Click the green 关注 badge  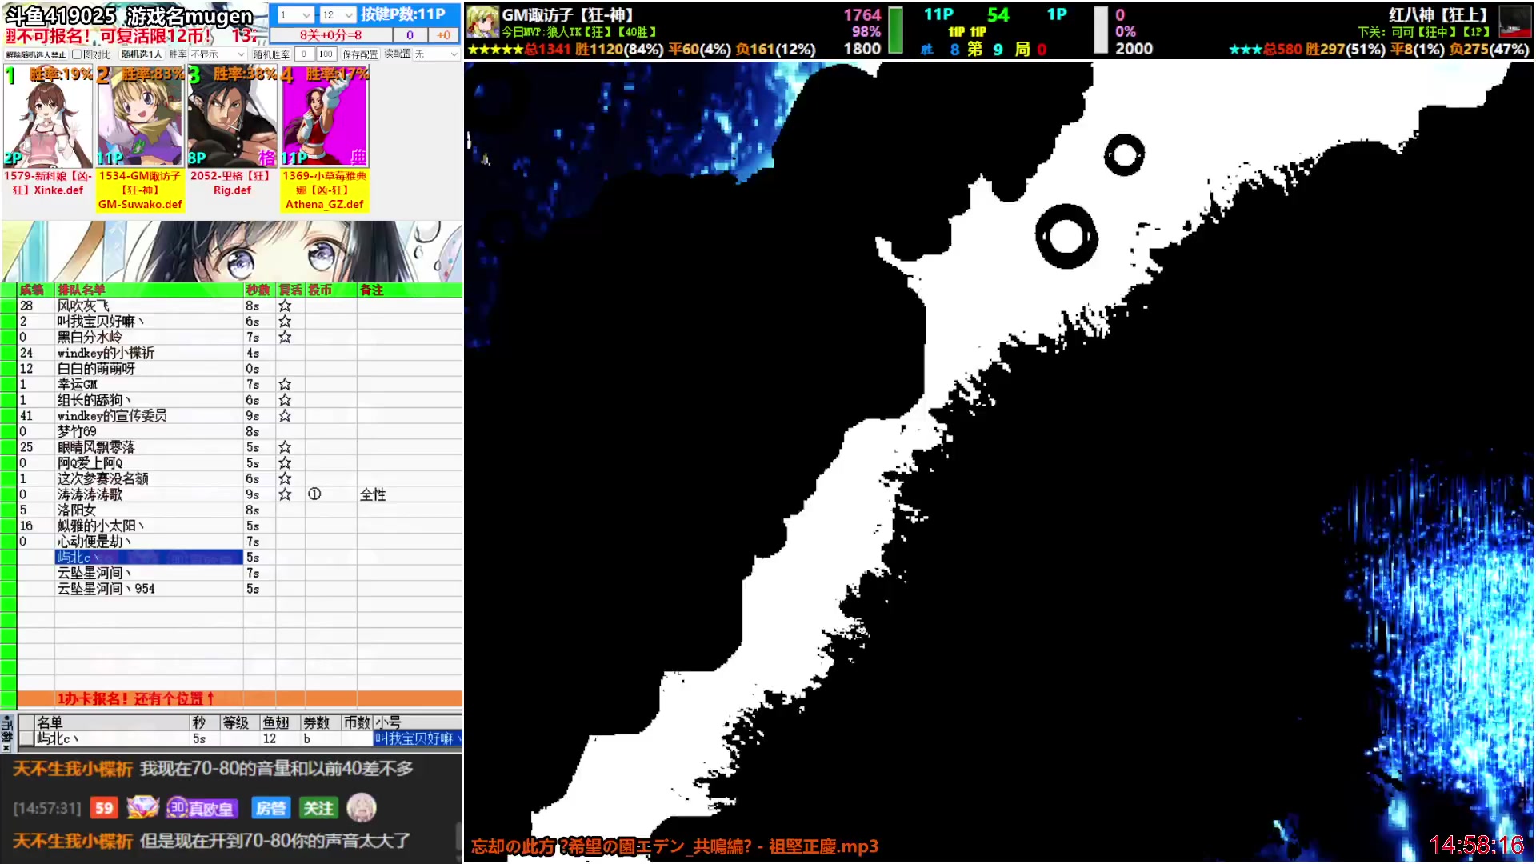click(318, 808)
